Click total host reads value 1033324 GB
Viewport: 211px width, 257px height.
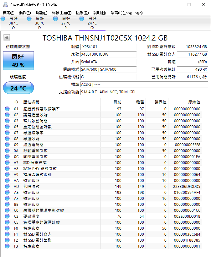click(193, 47)
